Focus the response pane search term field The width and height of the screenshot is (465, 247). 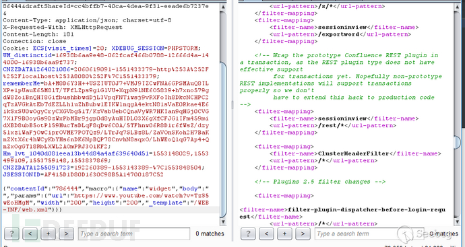click(x=370, y=234)
